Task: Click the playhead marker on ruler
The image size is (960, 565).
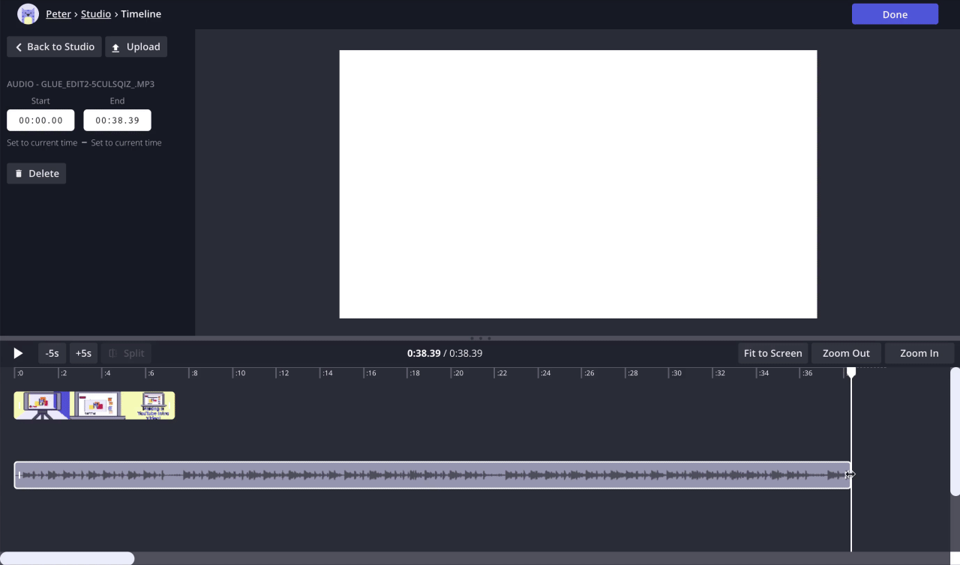Action: click(x=851, y=372)
